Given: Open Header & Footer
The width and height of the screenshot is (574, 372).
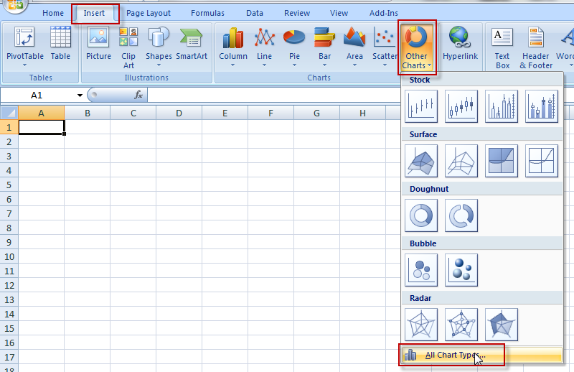Looking at the screenshot, I should (536, 47).
